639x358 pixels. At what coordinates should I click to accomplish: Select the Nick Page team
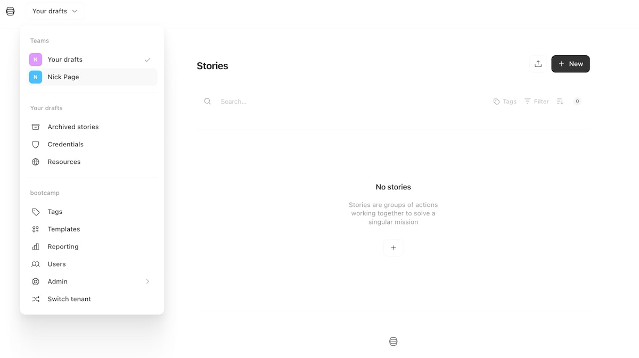click(x=92, y=77)
